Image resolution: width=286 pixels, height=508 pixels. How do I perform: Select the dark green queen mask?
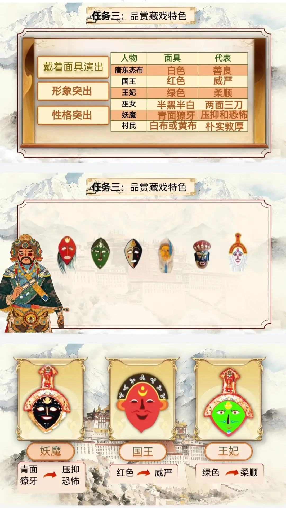click(100, 253)
